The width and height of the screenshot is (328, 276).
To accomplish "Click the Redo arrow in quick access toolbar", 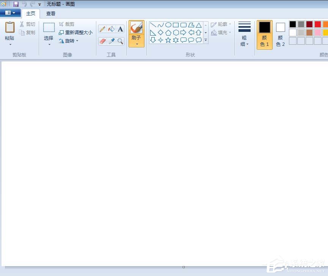I will pos(32,4).
